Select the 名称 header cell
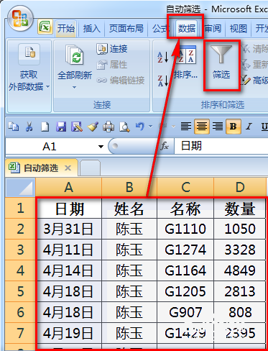This screenshot has width=268, height=351. [185, 209]
